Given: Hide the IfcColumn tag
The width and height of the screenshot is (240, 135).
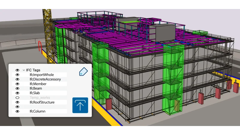Looking at the screenshot, I should (17, 111).
